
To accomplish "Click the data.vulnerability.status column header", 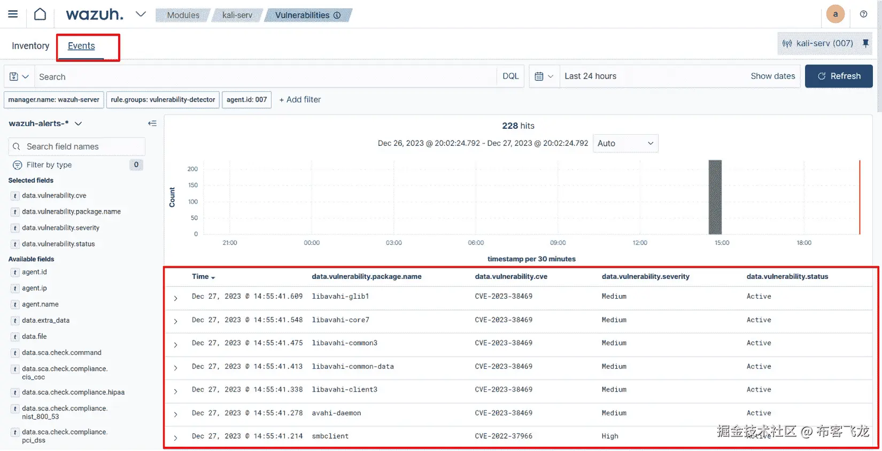I will (x=787, y=276).
